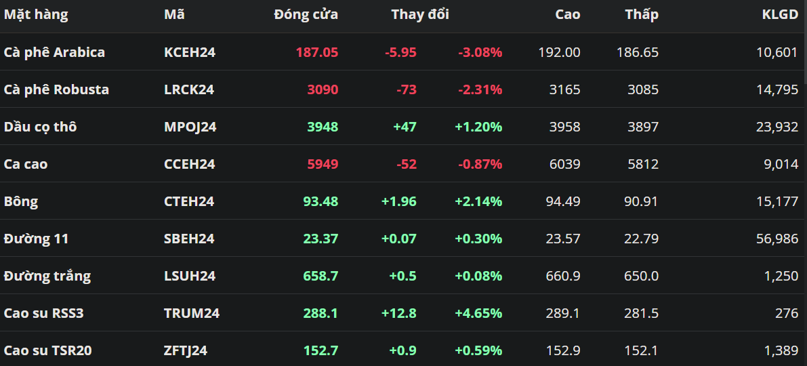The width and height of the screenshot is (807, 366).
Task: Click the KLGD column header
Action: click(x=780, y=14)
